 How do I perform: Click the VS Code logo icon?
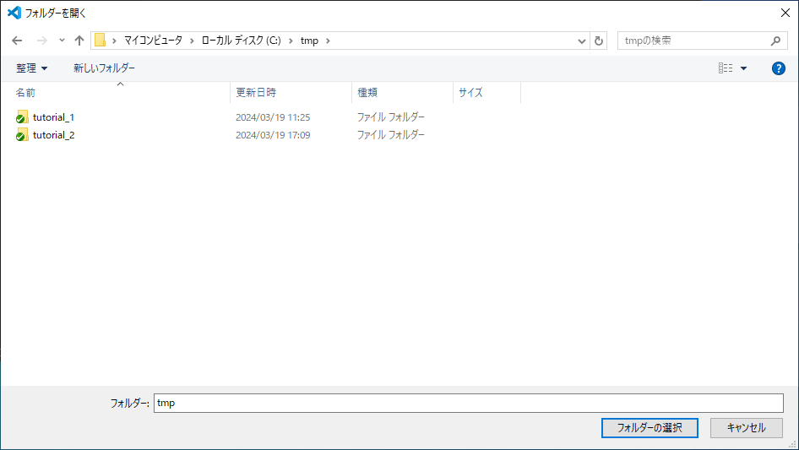14,13
